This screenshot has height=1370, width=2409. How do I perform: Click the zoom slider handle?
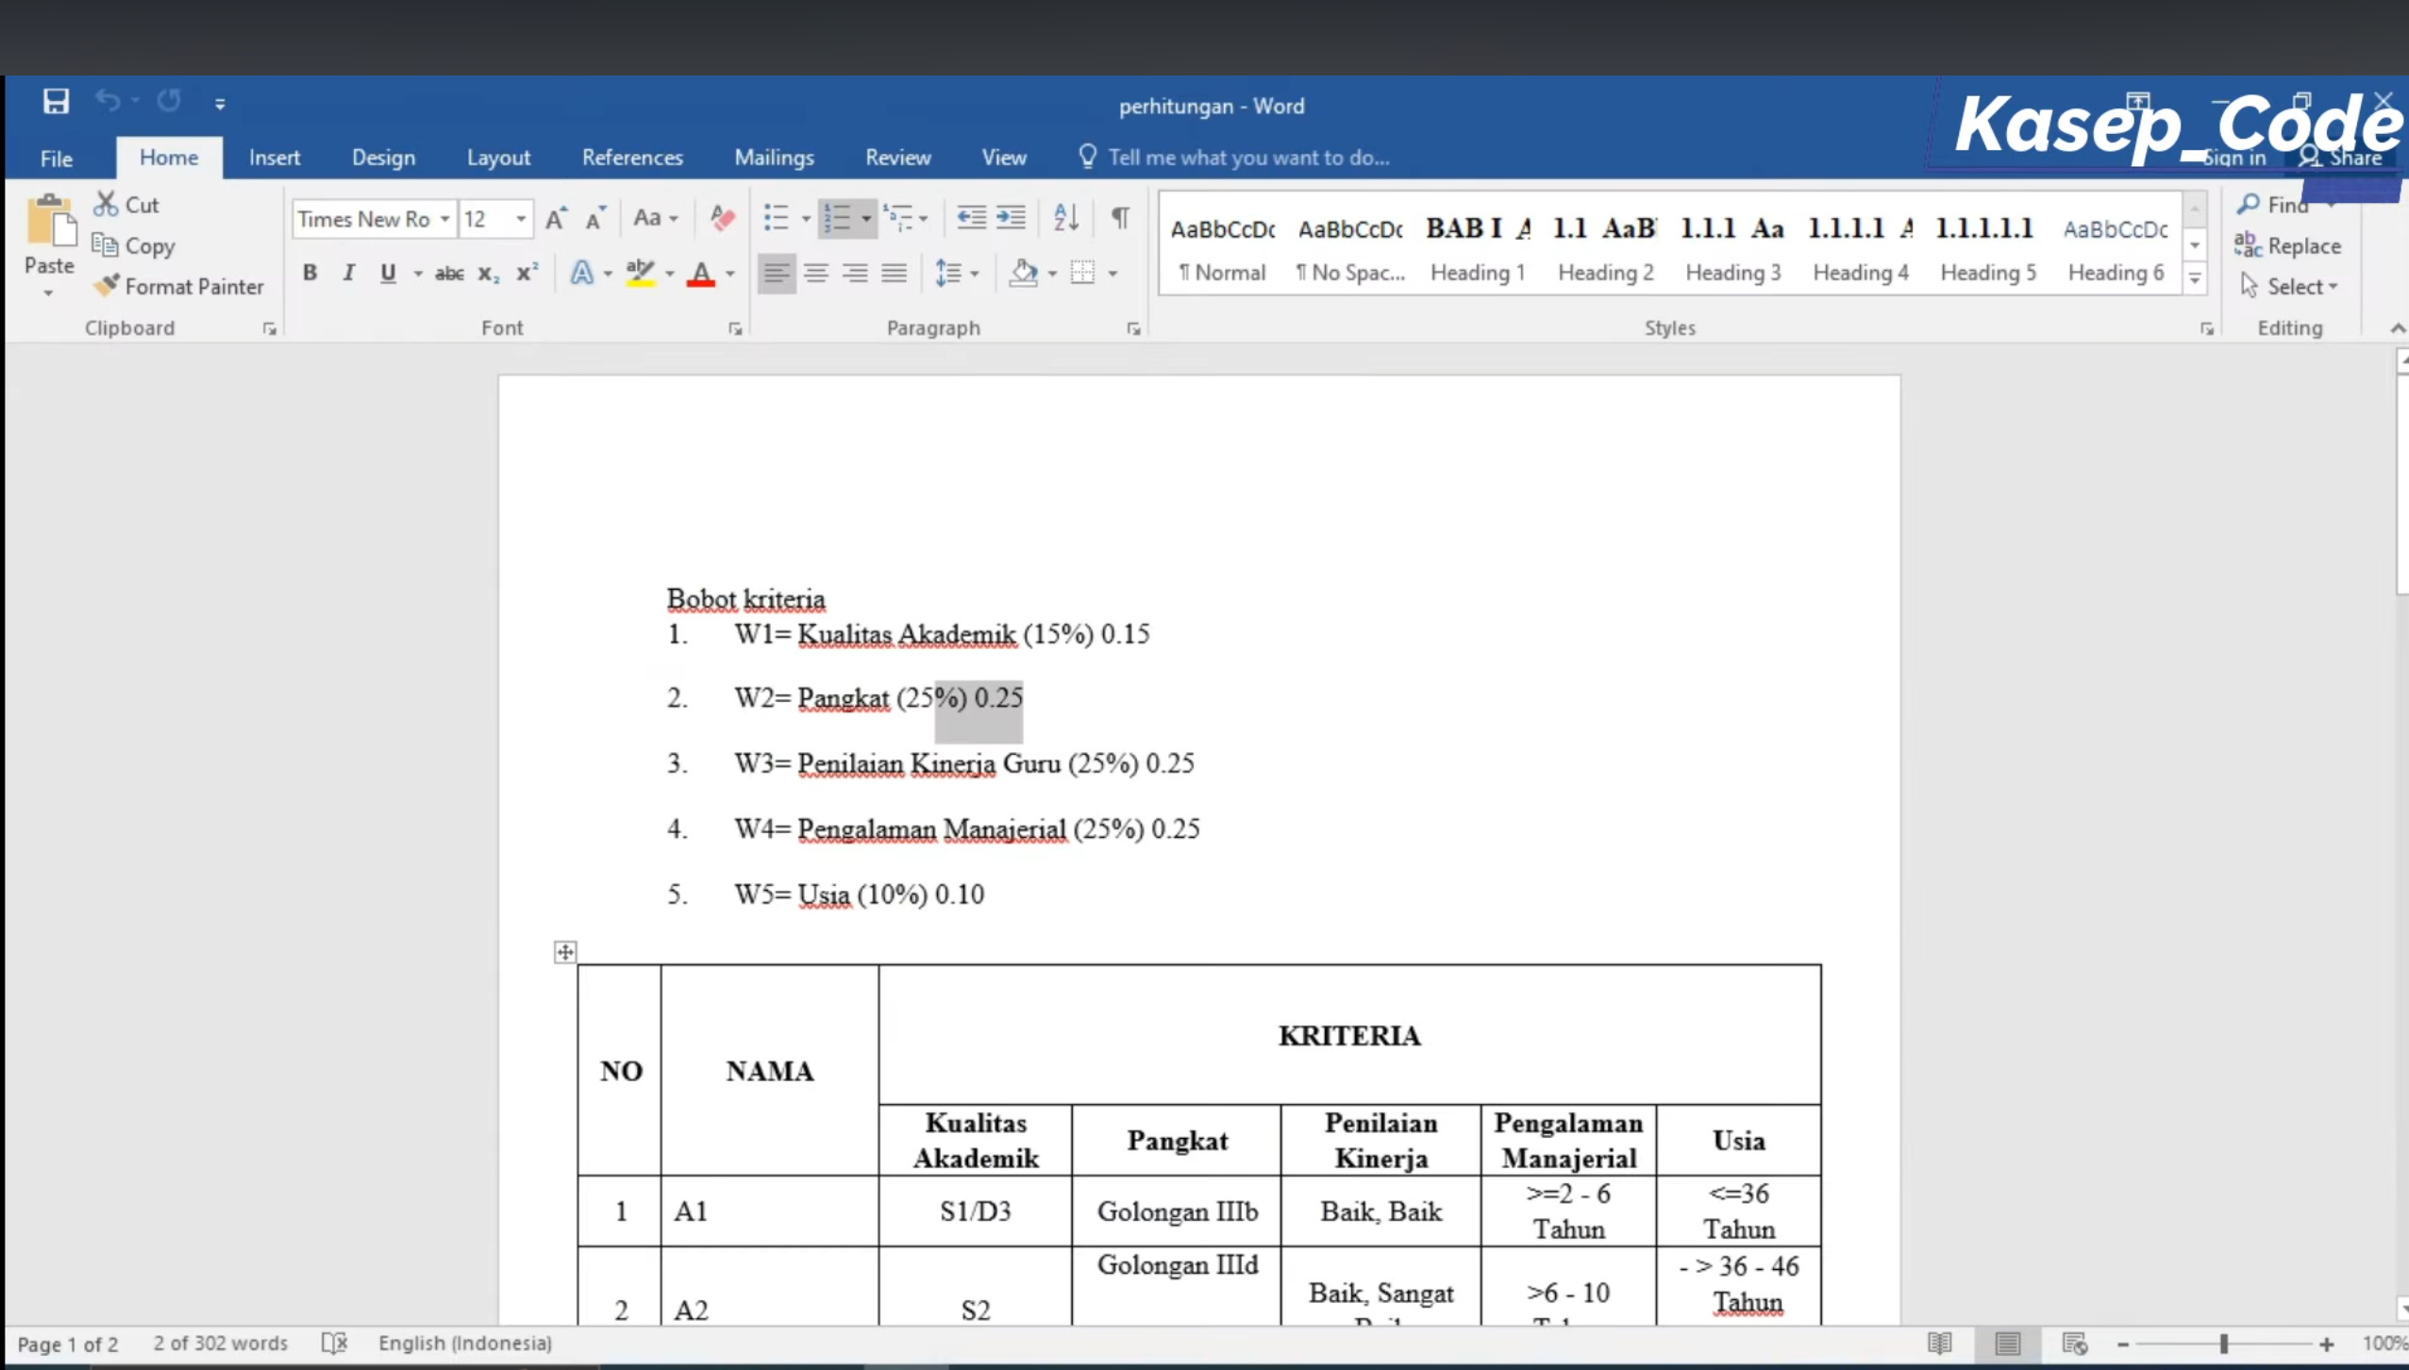coord(2224,1344)
